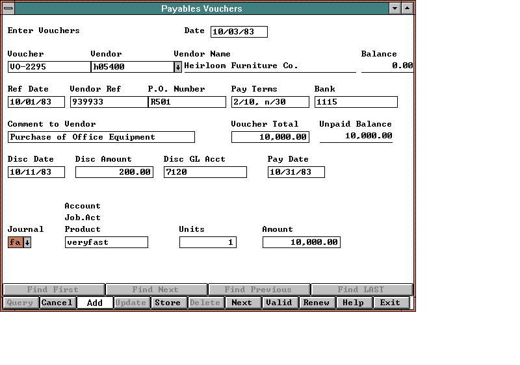Click the Renew button
Screen dimensions: 520x365
pyautogui.click(x=317, y=303)
